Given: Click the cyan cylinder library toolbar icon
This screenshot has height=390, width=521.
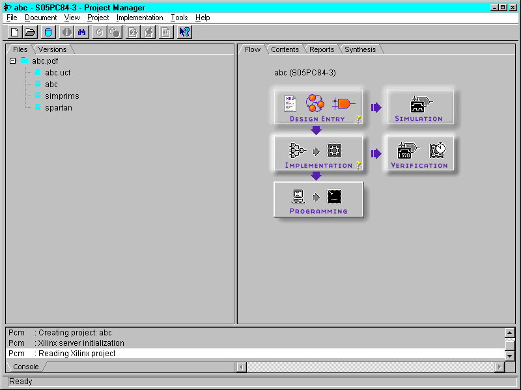Looking at the screenshot, I should [48, 32].
